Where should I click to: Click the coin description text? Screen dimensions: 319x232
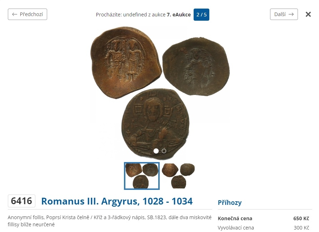(x=110, y=221)
